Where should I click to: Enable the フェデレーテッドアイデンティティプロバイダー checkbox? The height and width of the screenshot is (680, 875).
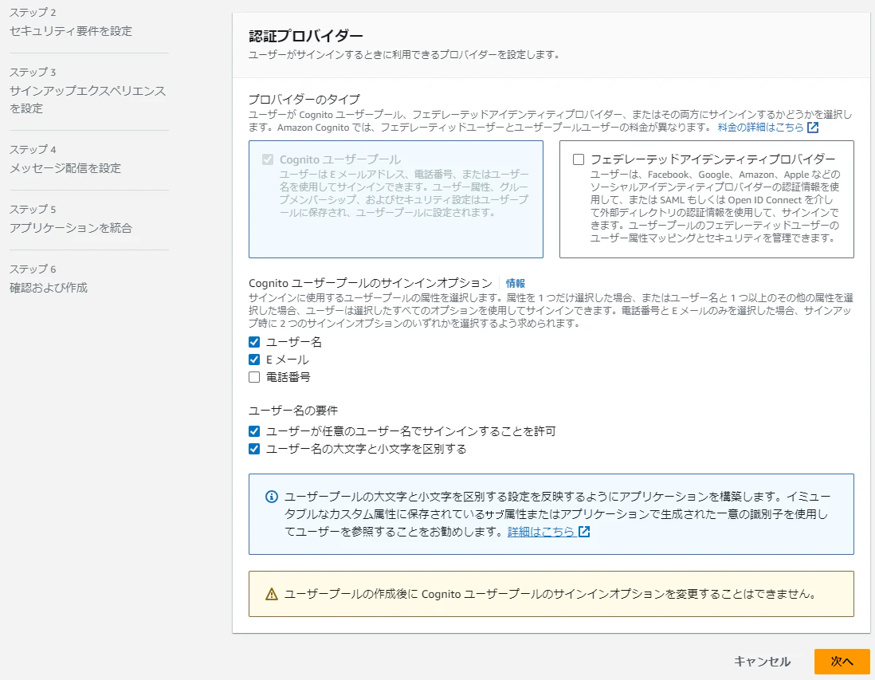click(x=579, y=159)
